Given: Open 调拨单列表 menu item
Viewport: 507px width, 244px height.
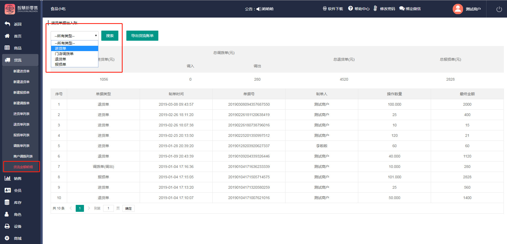Looking at the screenshot, I should click(x=21, y=146).
